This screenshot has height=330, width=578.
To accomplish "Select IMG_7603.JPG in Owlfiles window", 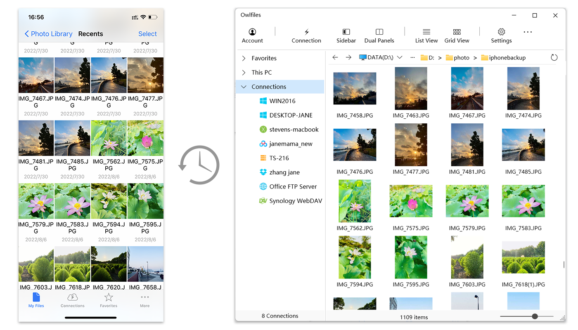I will [x=467, y=257].
